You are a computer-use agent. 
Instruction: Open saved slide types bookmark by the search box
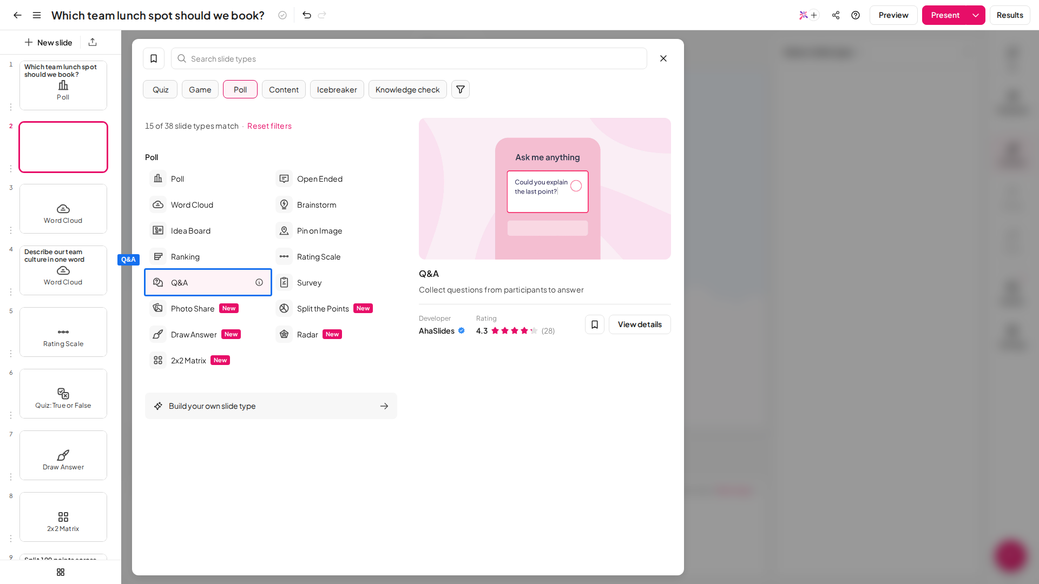[x=154, y=58]
